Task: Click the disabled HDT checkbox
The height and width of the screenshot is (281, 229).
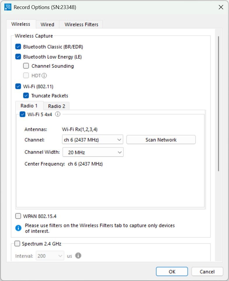Action: [x=26, y=75]
